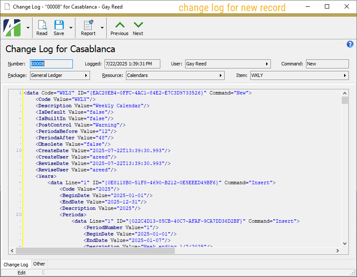Click the IsDefault Value false line

75,112
